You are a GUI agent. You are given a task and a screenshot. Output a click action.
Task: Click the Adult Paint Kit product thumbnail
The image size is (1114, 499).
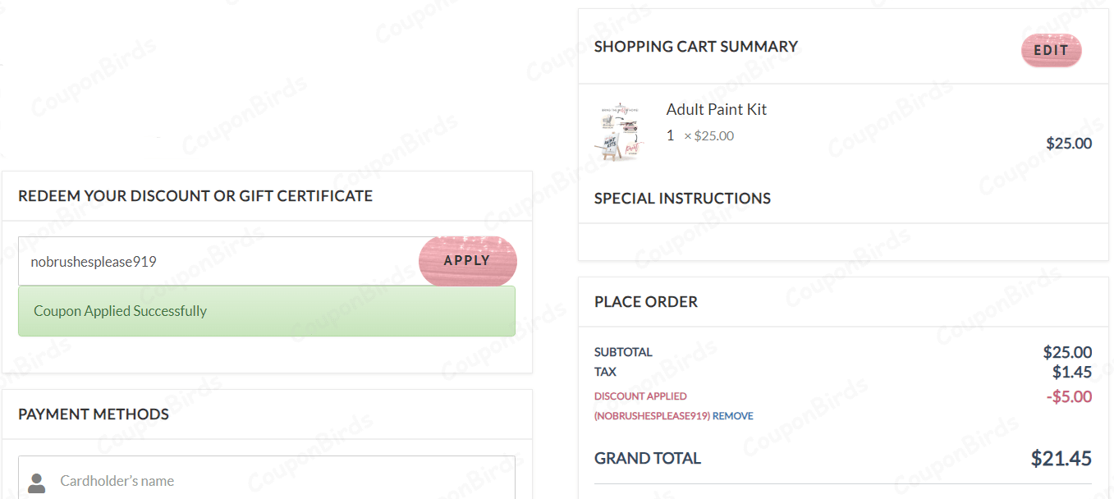[x=620, y=130]
